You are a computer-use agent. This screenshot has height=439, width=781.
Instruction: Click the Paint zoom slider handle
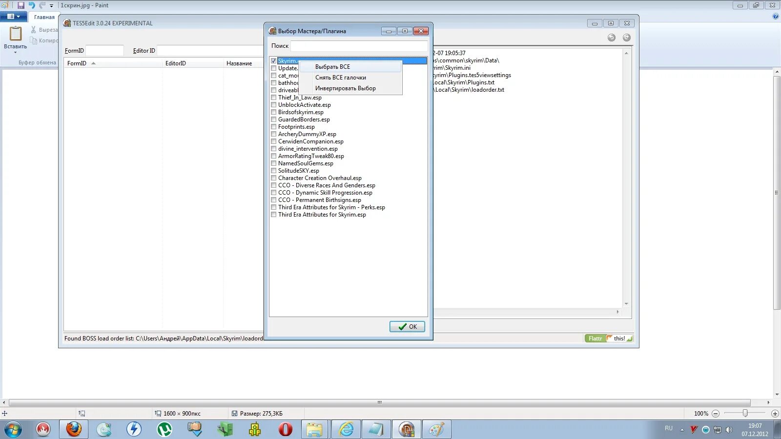[745, 414]
